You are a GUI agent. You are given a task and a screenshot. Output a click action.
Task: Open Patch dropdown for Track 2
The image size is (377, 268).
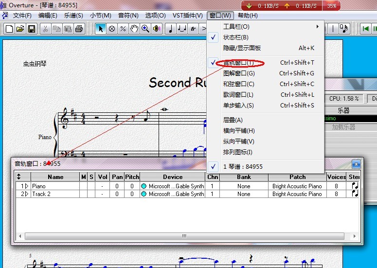[x=297, y=194]
